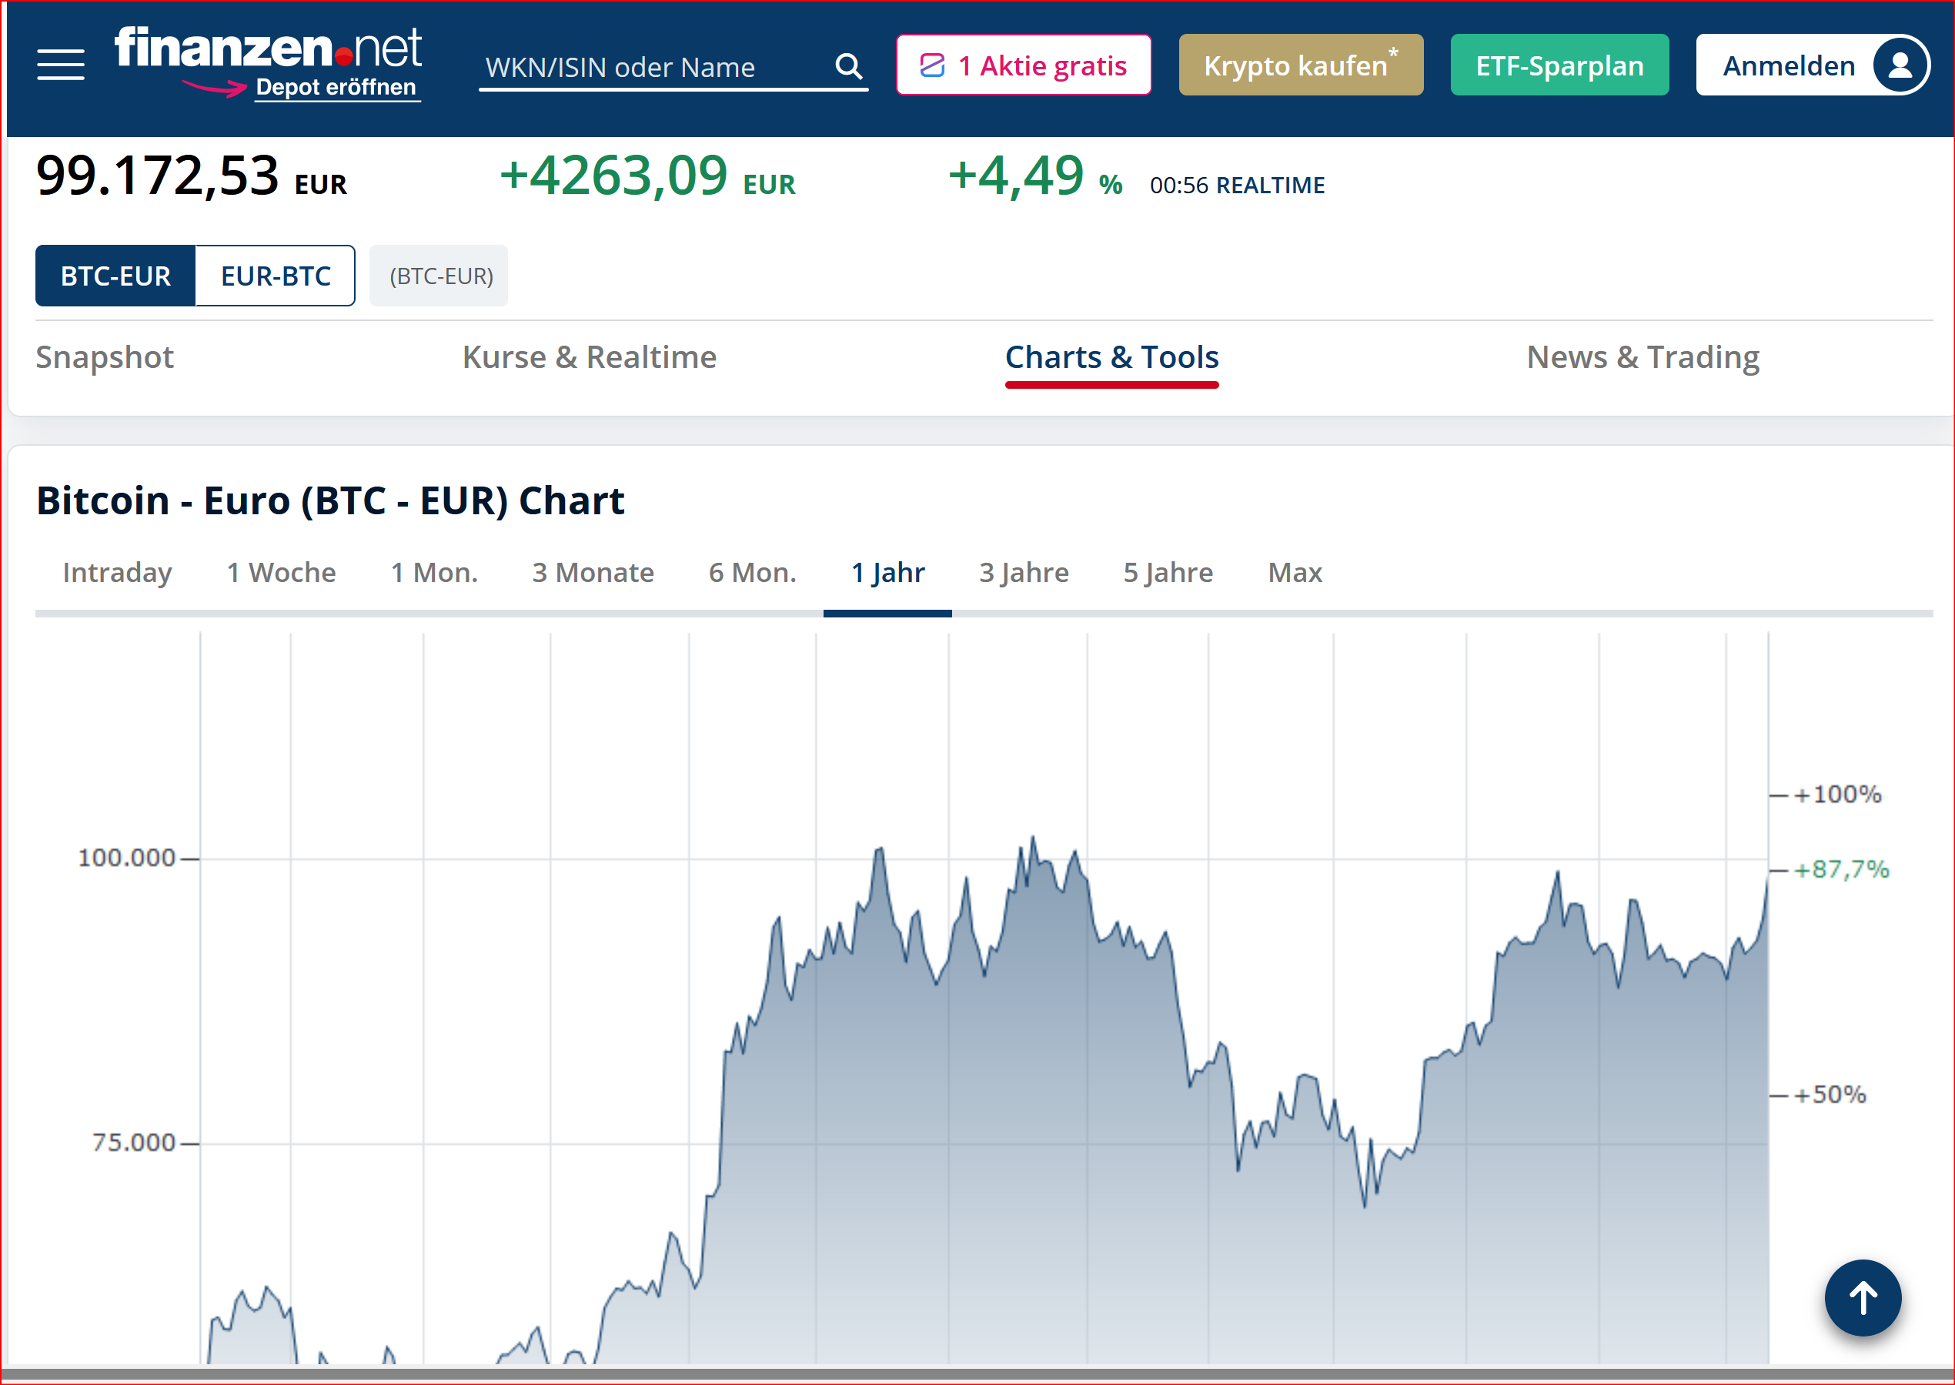
Task: Select the 3 Monate chart range
Action: pos(593,572)
